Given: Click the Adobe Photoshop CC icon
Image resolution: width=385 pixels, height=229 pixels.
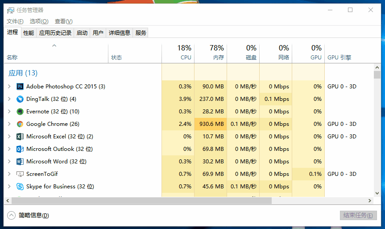Looking at the screenshot, I should pyautogui.click(x=20, y=87).
